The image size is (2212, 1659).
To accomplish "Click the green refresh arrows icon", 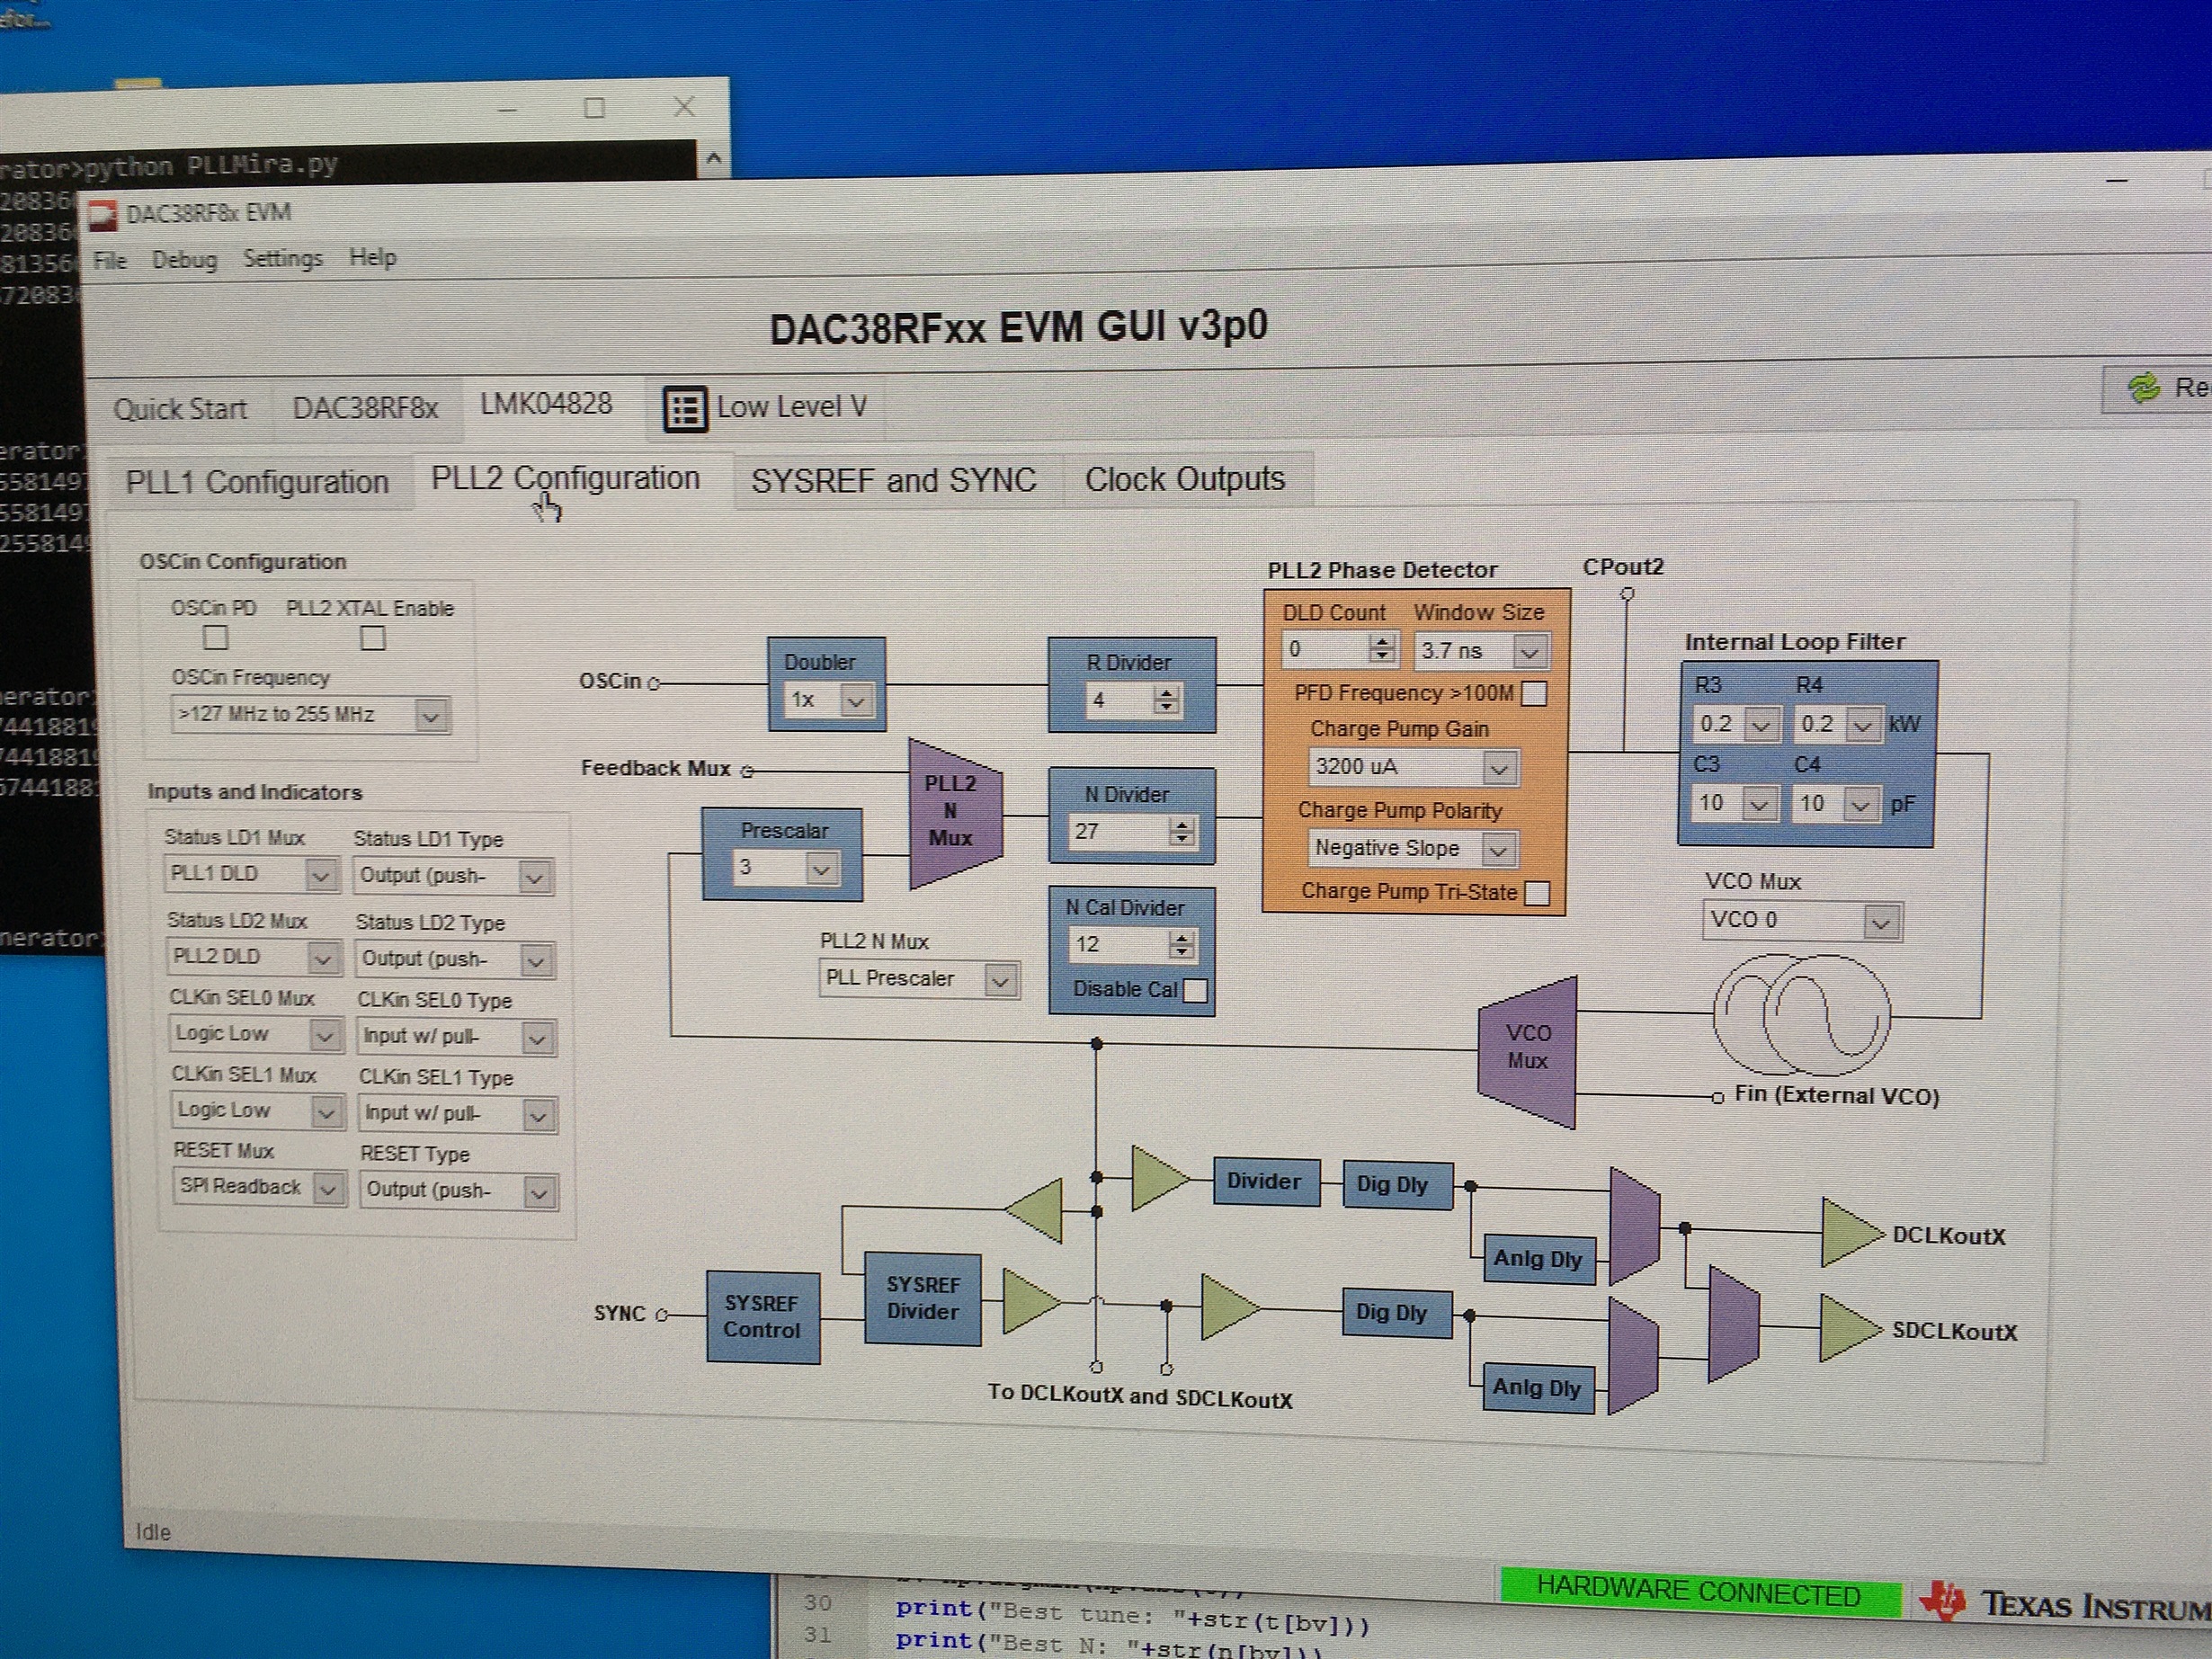I will [2142, 388].
